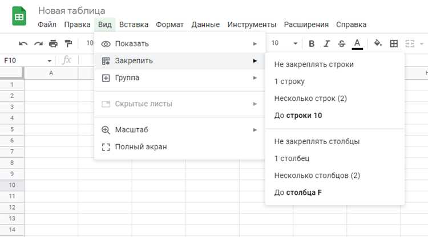
Task: Open the Данные menu
Action: coord(205,24)
